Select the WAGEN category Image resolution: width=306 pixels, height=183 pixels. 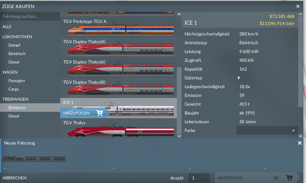[10, 72]
